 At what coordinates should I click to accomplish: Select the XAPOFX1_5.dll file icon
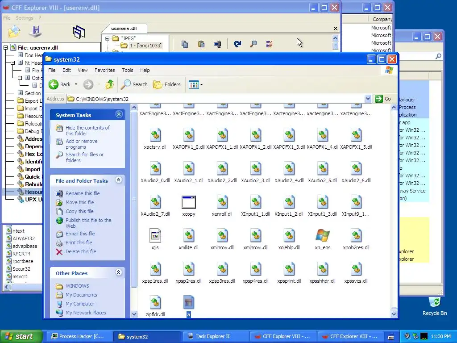pos(356,135)
